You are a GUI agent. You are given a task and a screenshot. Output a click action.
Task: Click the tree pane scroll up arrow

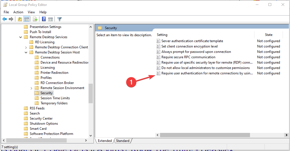point(91,27)
